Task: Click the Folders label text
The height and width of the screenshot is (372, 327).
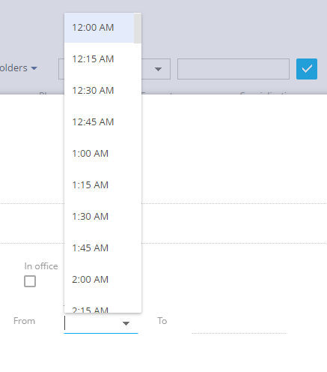Action: (x=13, y=68)
